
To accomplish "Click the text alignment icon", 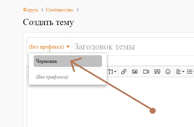I will pos(178,72).
